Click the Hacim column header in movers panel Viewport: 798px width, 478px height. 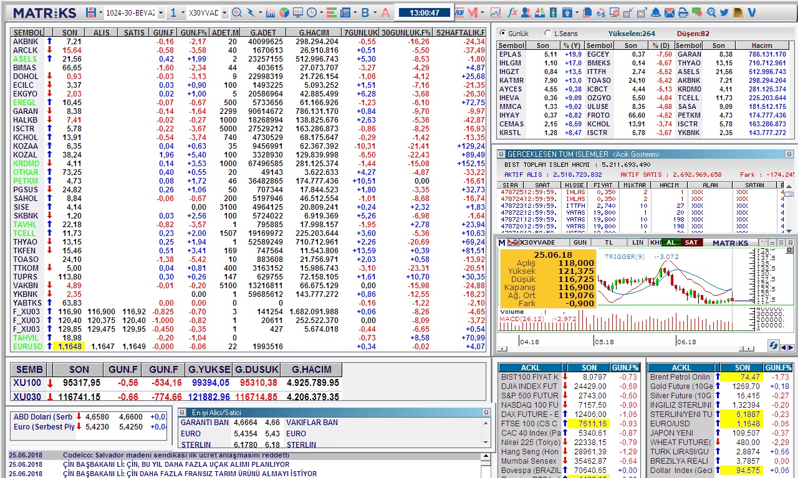click(762, 45)
